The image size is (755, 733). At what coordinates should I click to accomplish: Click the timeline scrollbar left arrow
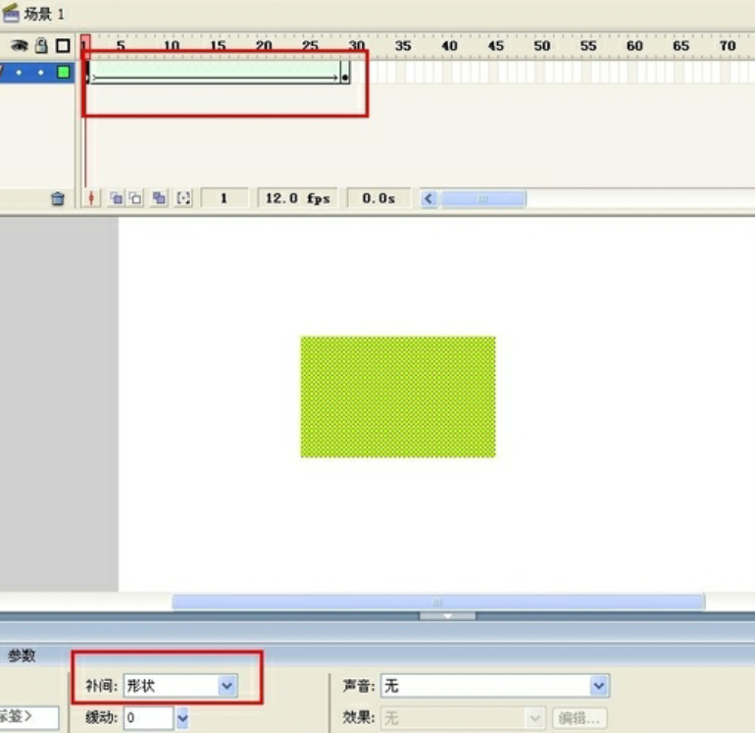(428, 198)
